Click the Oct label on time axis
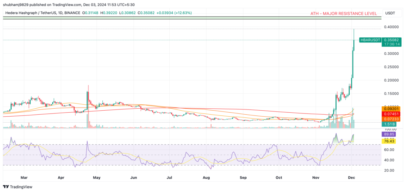The width and height of the screenshot is (406, 192). [x=279, y=178]
